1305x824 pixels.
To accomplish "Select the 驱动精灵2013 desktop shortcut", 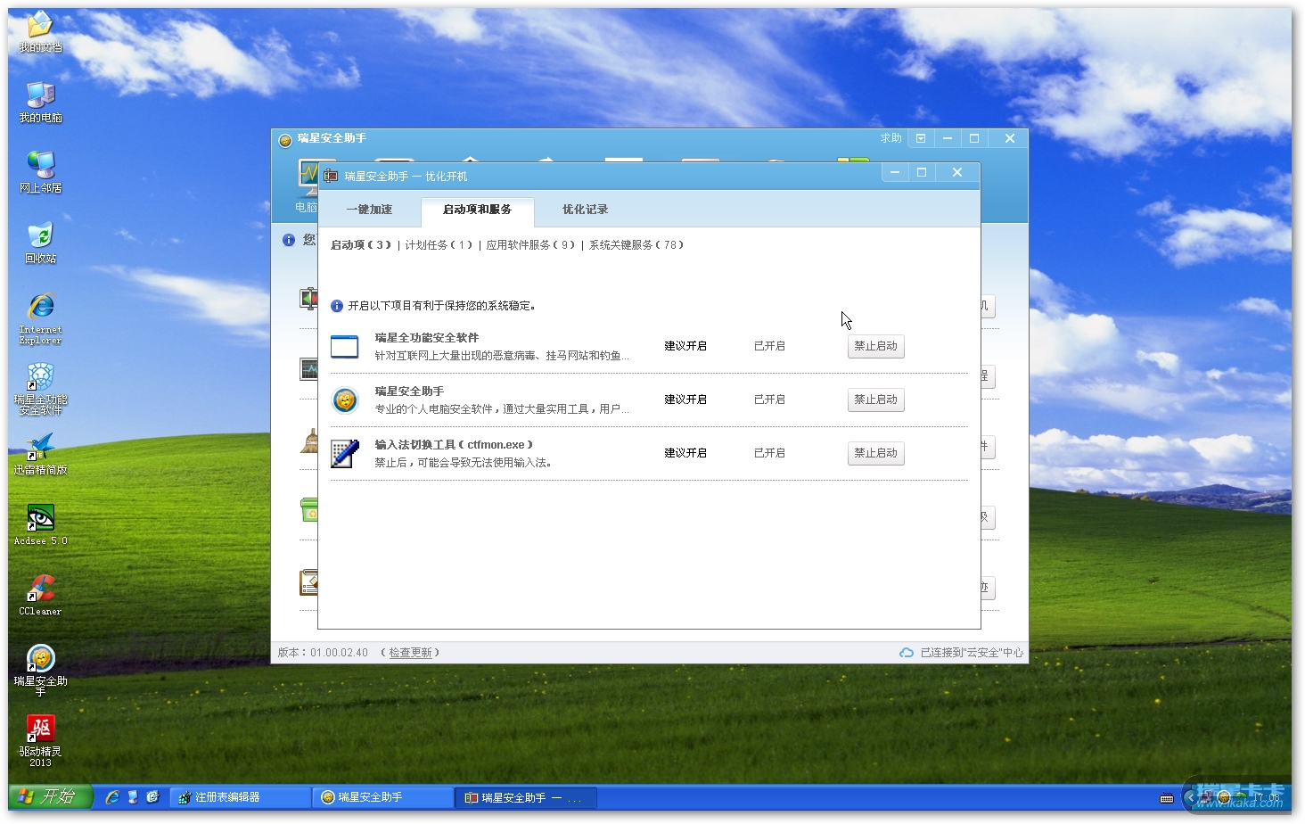I will coord(40,741).
